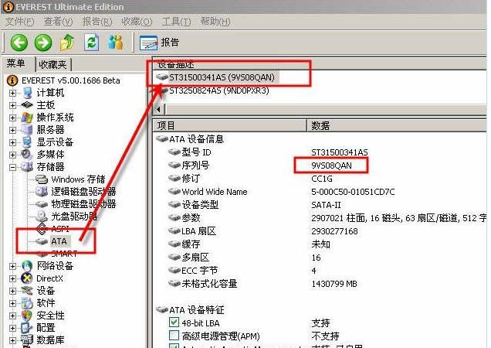The image size is (491, 348).
Task: Select the 数据库 database icon
Action: 27,339
